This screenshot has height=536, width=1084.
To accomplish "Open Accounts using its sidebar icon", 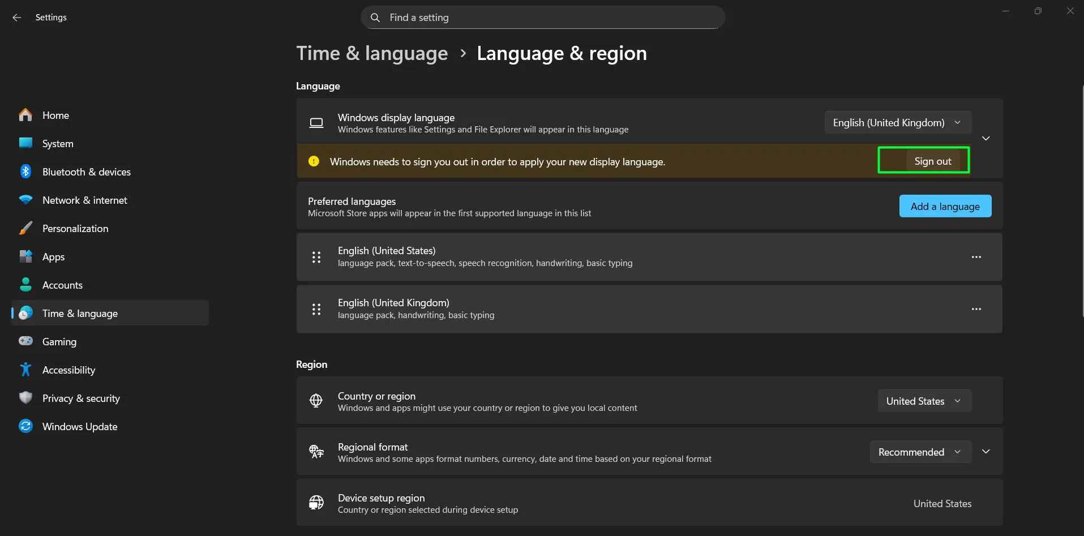I will [25, 285].
